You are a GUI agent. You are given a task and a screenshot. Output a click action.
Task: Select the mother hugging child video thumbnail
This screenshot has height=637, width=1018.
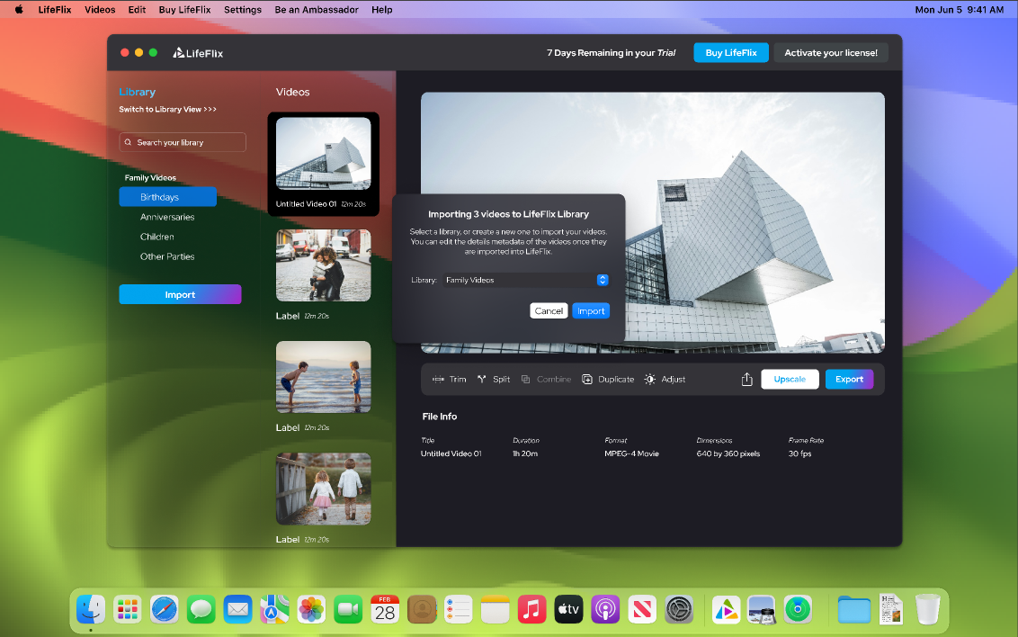pyautogui.click(x=324, y=265)
